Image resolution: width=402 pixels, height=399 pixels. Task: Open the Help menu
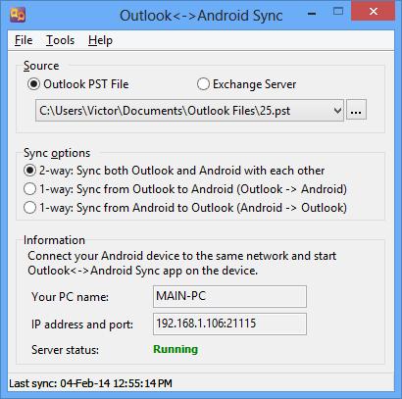coord(100,40)
